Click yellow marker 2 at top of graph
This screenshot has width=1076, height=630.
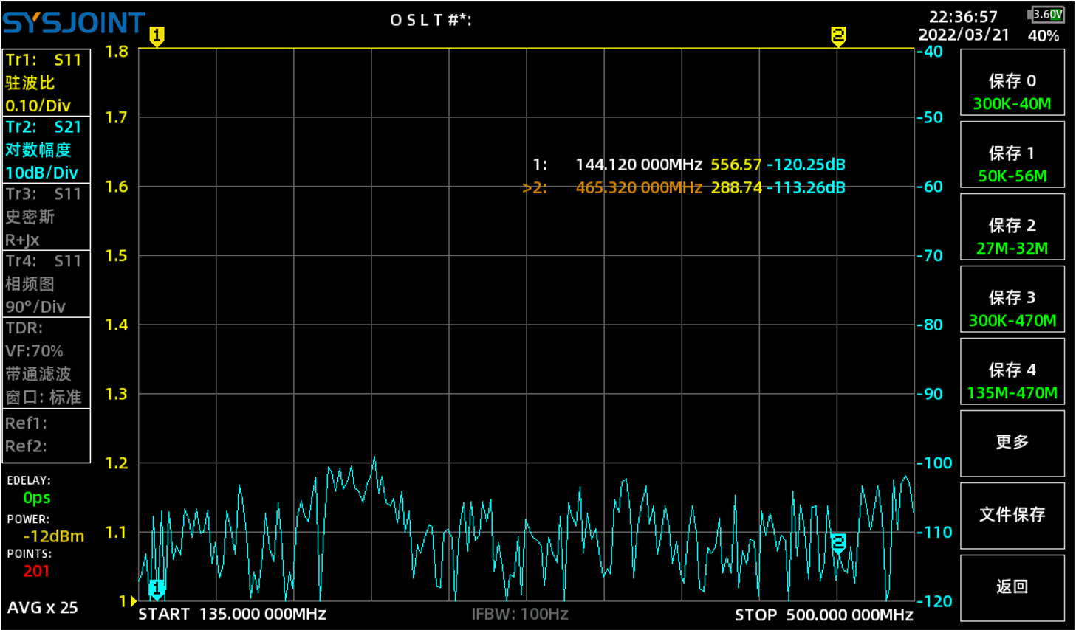click(x=837, y=35)
